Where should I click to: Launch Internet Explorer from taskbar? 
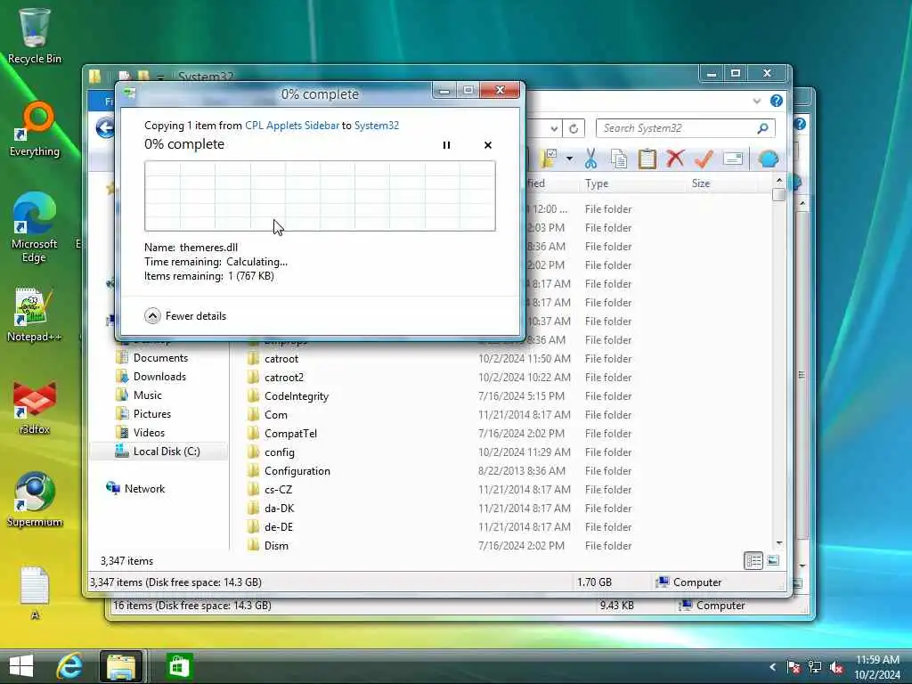tap(69, 666)
